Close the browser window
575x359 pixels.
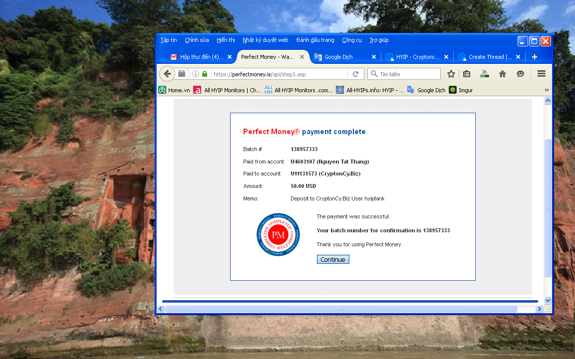click(x=546, y=41)
